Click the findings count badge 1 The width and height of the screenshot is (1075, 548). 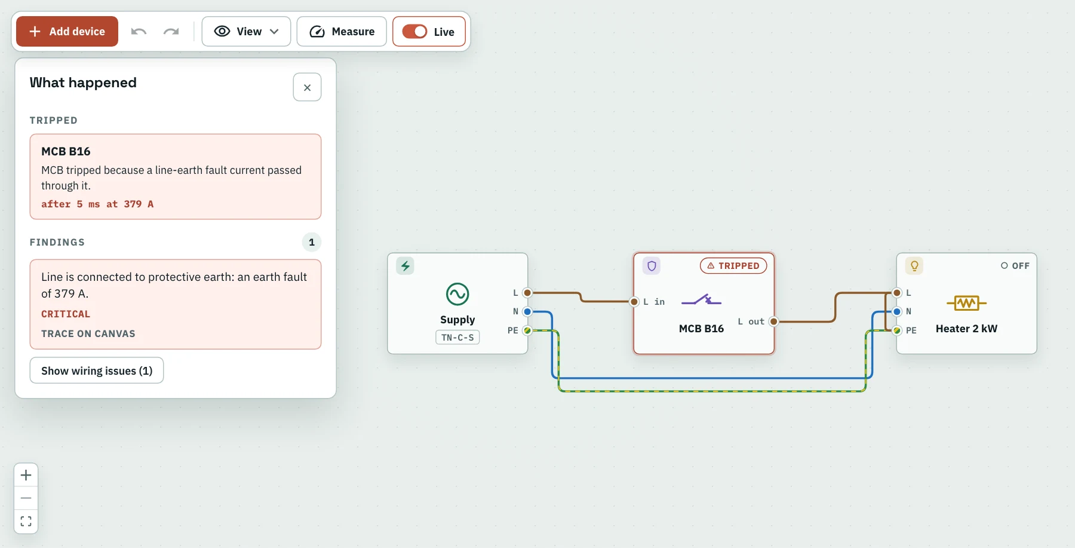point(312,242)
